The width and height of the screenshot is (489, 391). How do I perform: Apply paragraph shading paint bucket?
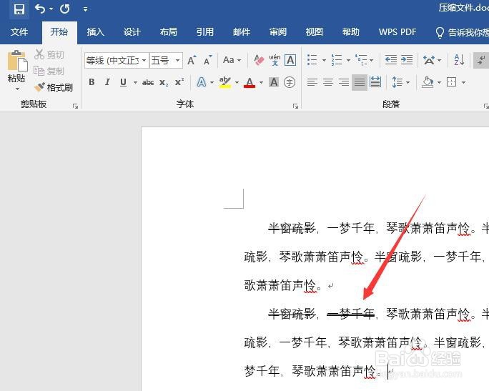pyautogui.click(x=428, y=82)
